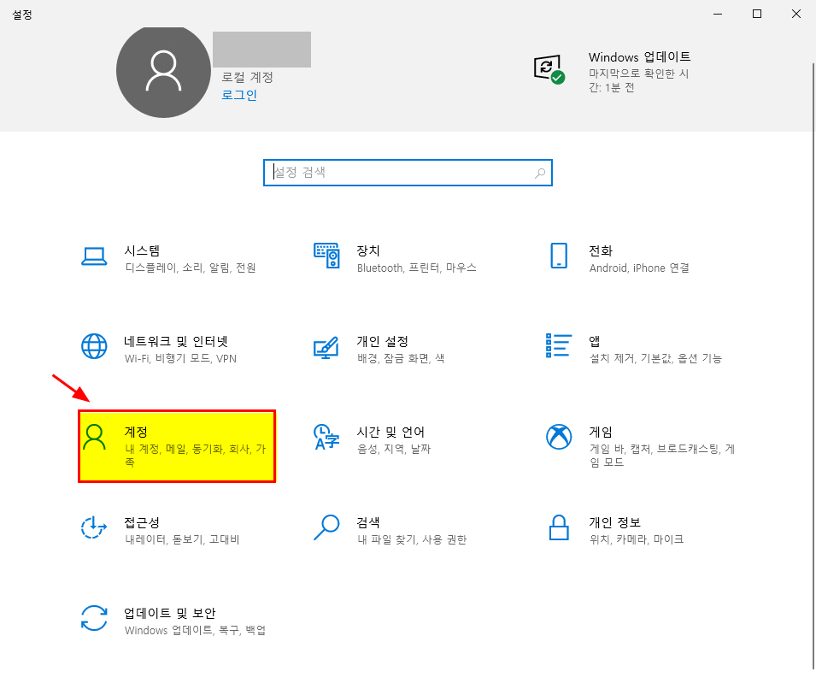Select the 시스템 title text
Screen dimensions: 816x683
point(142,251)
